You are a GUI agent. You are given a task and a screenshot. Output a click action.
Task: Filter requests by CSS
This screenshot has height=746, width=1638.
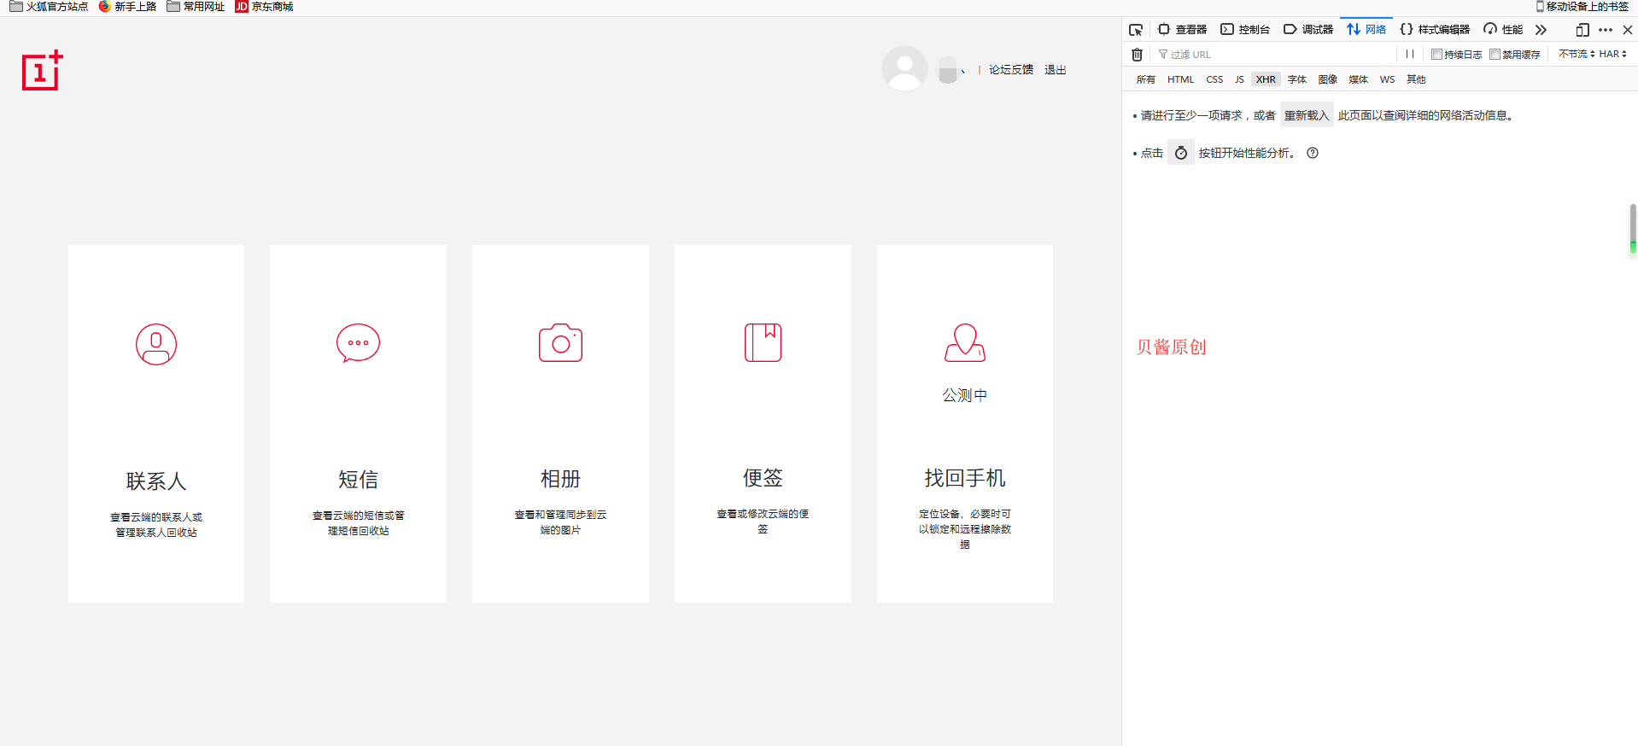tap(1214, 79)
